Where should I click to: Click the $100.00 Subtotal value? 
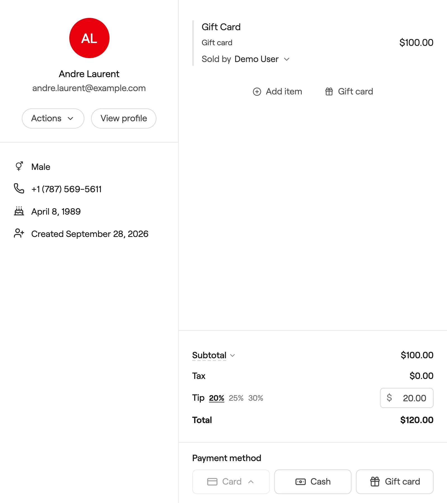(x=417, y=355)
